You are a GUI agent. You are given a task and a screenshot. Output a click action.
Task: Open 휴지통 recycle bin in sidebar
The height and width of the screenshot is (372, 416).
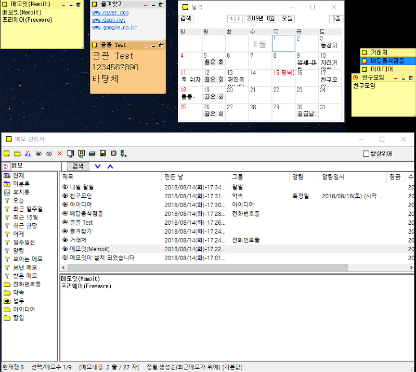[21, 192]
